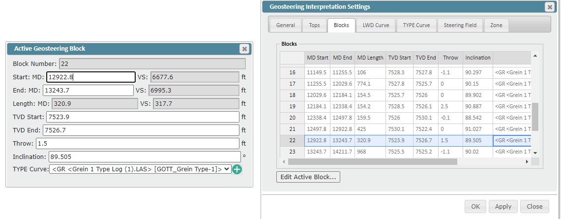
Task: Click the blocks table scroll down arrow
Action: coord(535,153)
